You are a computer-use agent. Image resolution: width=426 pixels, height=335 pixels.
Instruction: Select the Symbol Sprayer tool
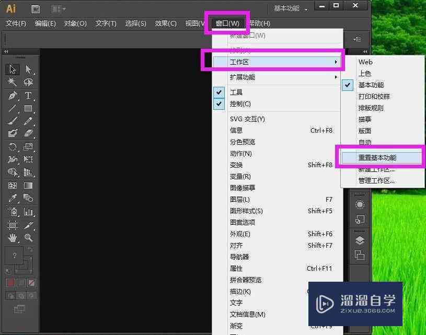tap(13, 212)
